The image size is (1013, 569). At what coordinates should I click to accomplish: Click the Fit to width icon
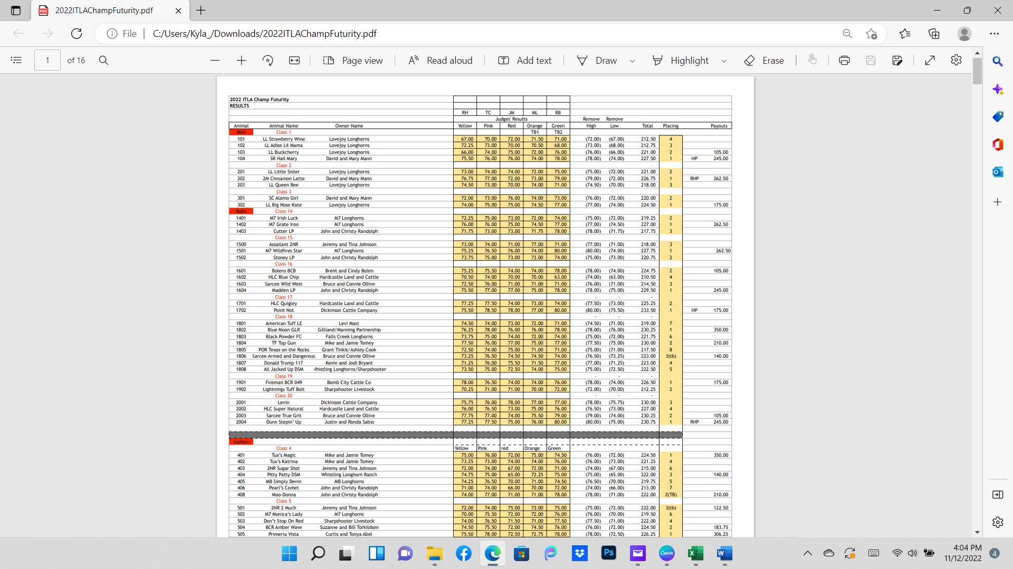294,61
